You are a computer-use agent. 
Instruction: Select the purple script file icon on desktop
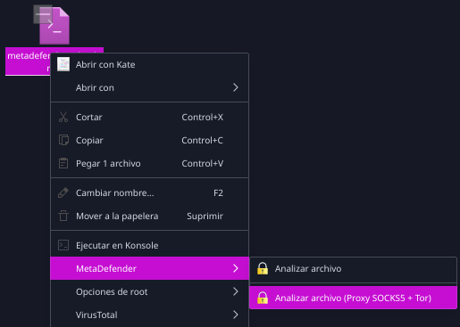tap(54, 26)
